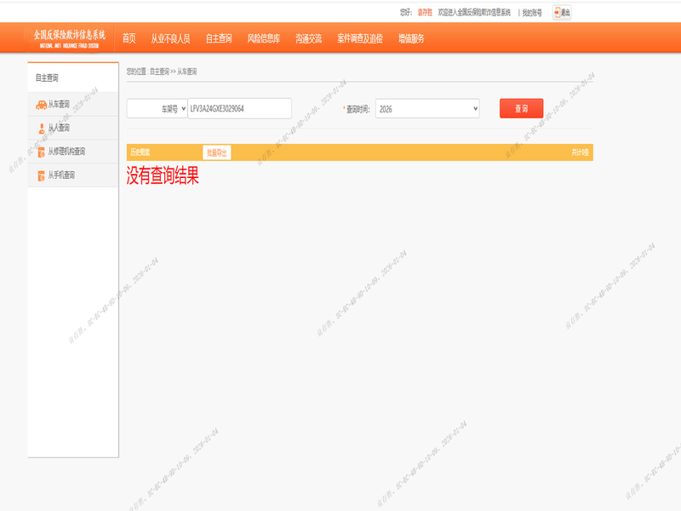Viewport: 681px width, 511px height.
Task: Open the 我的账号 link
Action: (532, 13)
